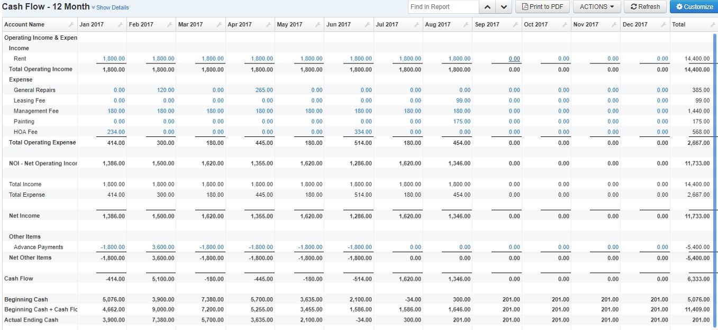Click the pin icon in Account Name column header
This screenshot has width=718, height=330.
tap(71, 25)
